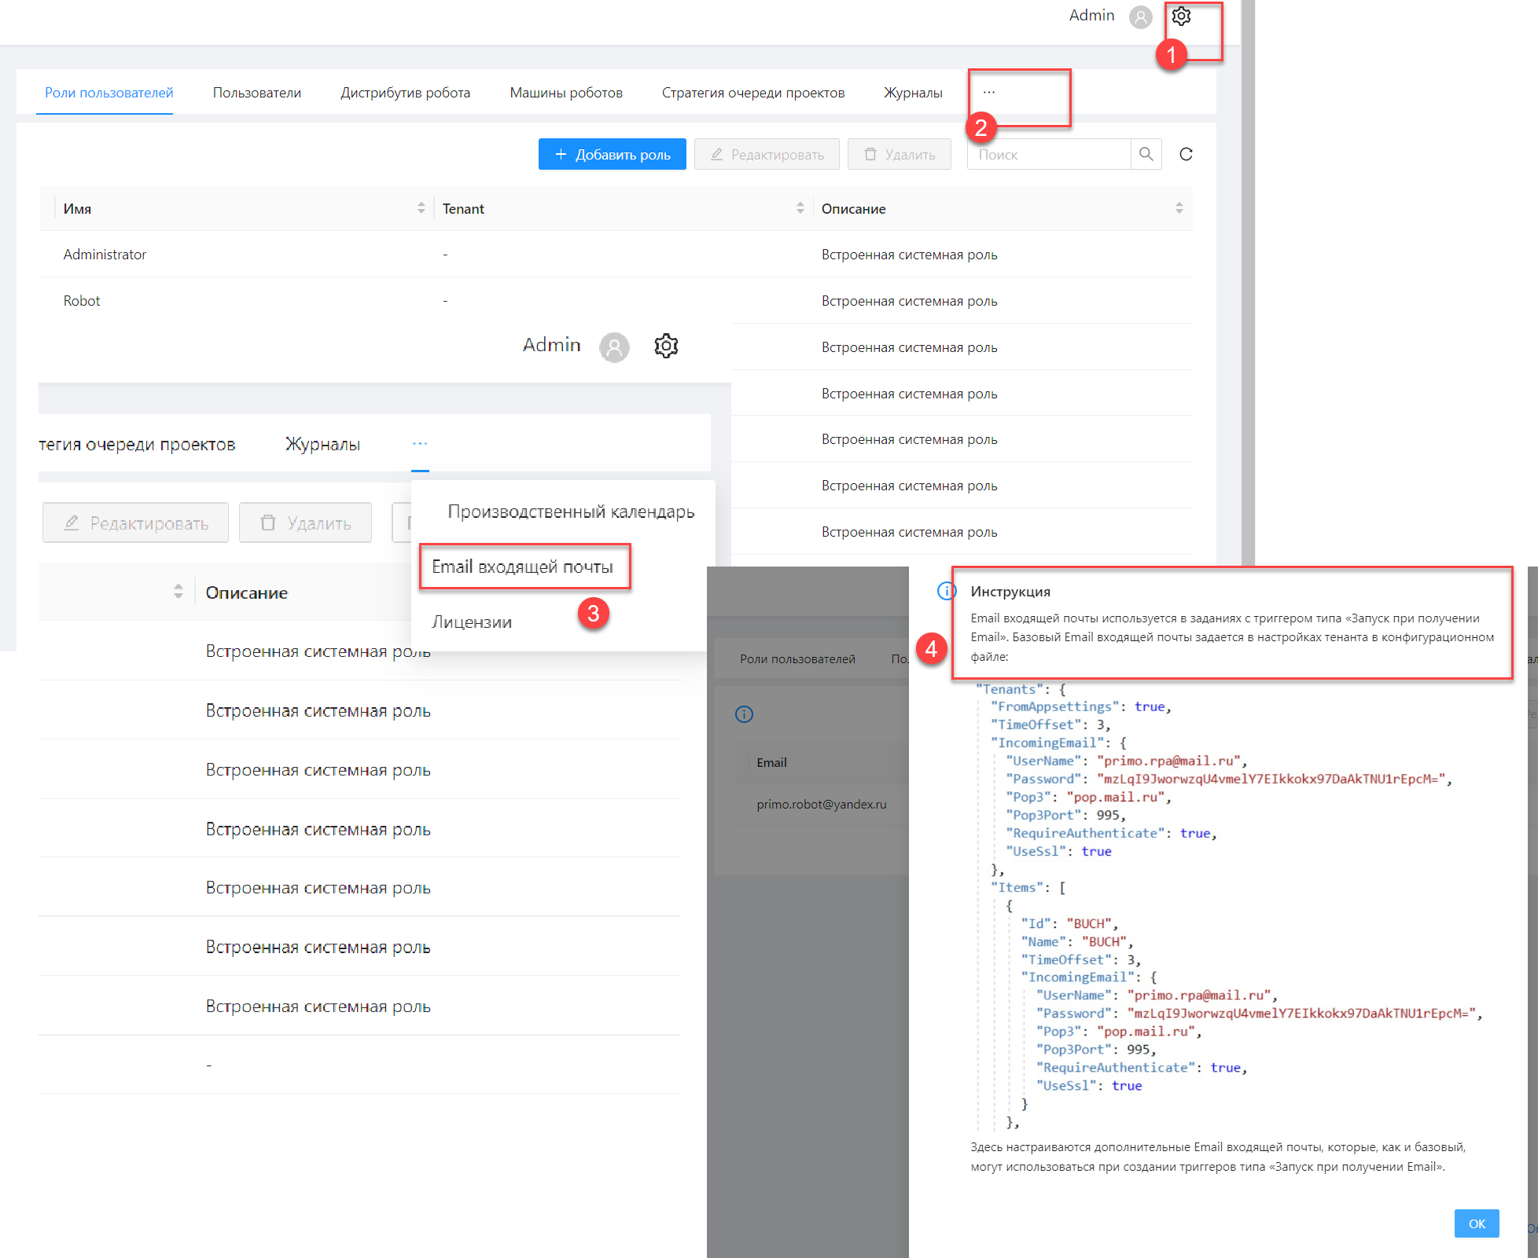This screenshot has width=1538, height=1258.
Task: Sort table by Tenant column arrows
Action: pos(800,208)
